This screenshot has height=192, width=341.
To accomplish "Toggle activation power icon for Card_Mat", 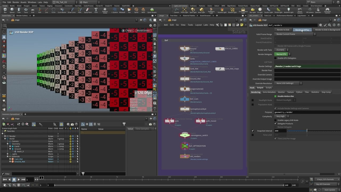I will pyautogui.click(x=70, y=159).
